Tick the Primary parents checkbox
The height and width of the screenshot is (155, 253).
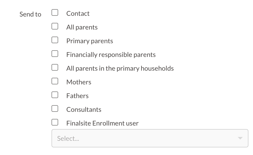pos(55,40)
